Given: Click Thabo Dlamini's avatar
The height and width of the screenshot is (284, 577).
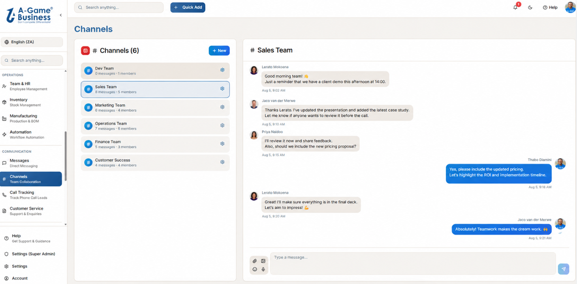Looking at the screenshot, I should coord(560,164).
